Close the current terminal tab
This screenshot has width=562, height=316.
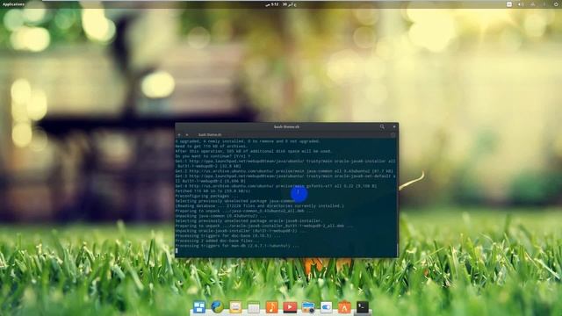(x=187, y=134)
